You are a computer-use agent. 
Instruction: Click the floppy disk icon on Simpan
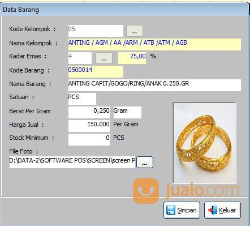(171, 210)
